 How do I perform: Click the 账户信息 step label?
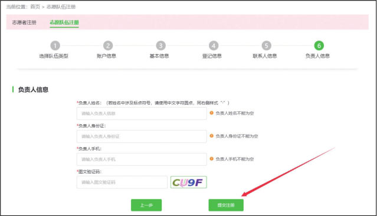click(x=106, y=56)
